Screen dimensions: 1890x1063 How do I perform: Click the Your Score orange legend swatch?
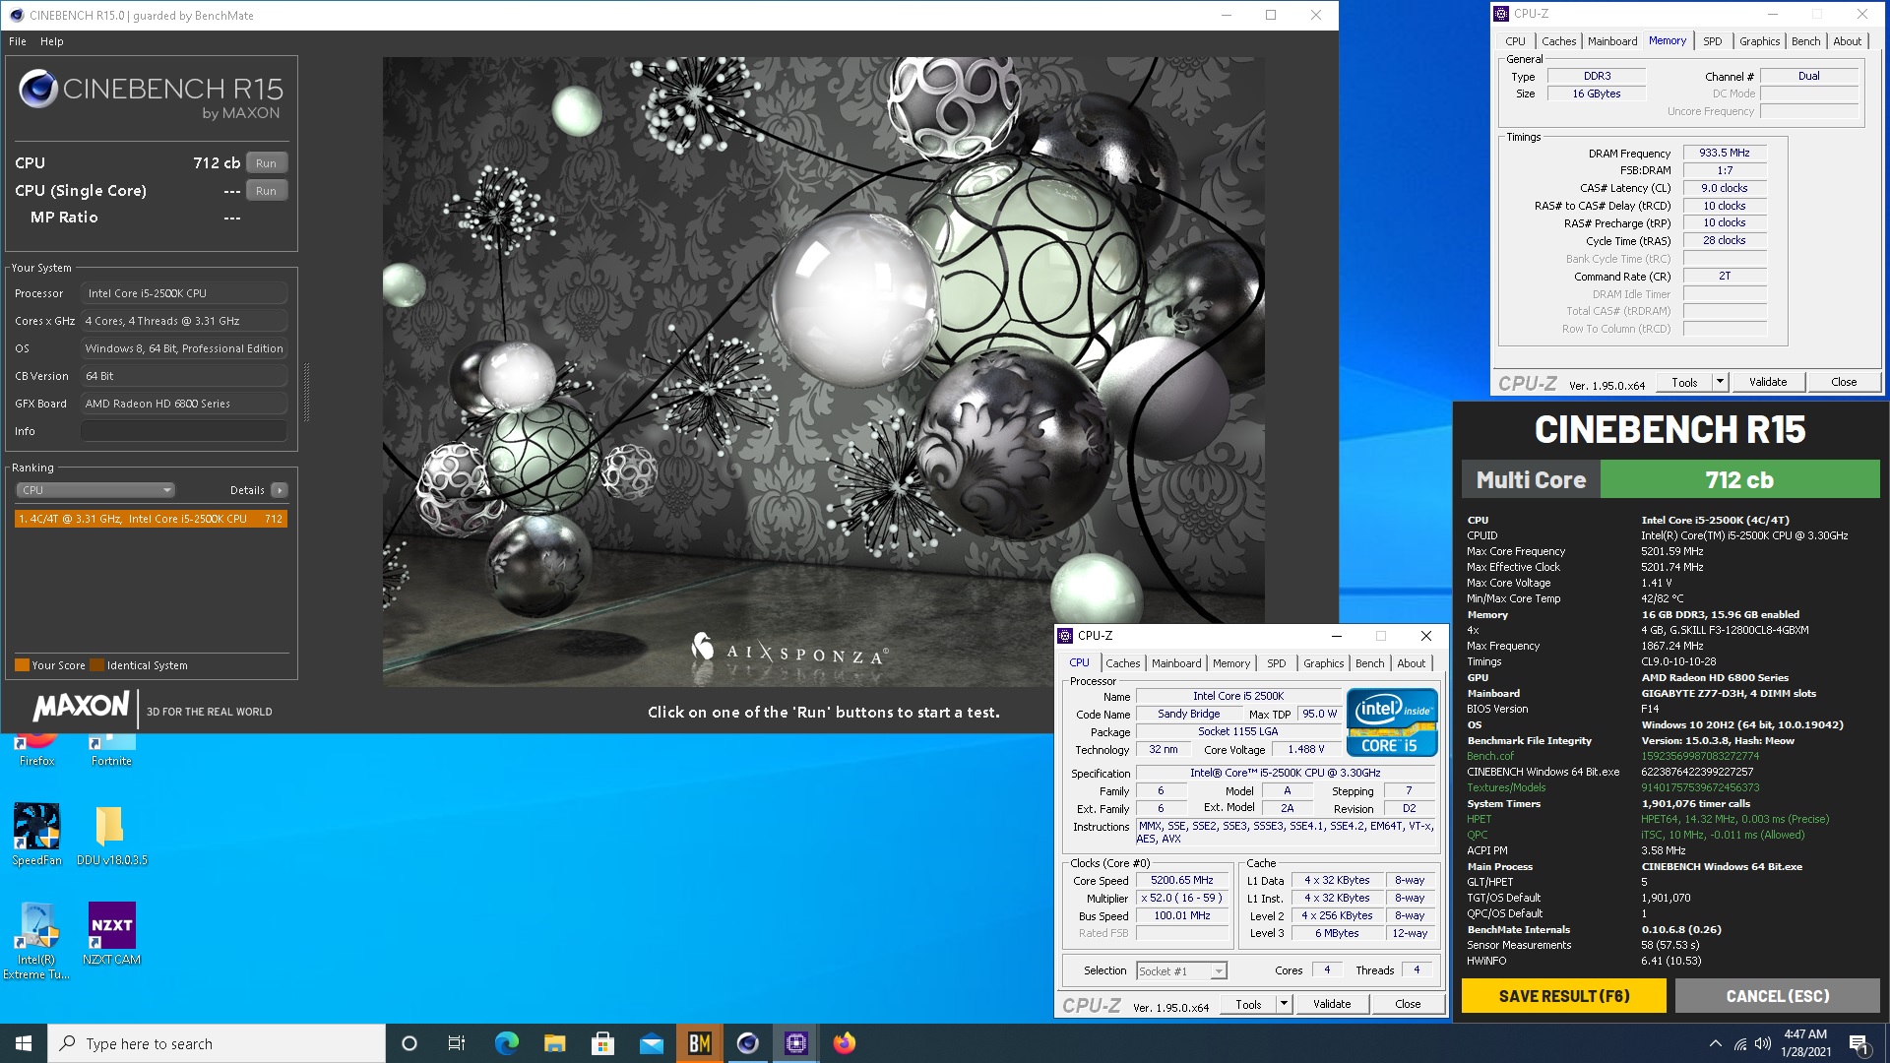click(22, 665)
